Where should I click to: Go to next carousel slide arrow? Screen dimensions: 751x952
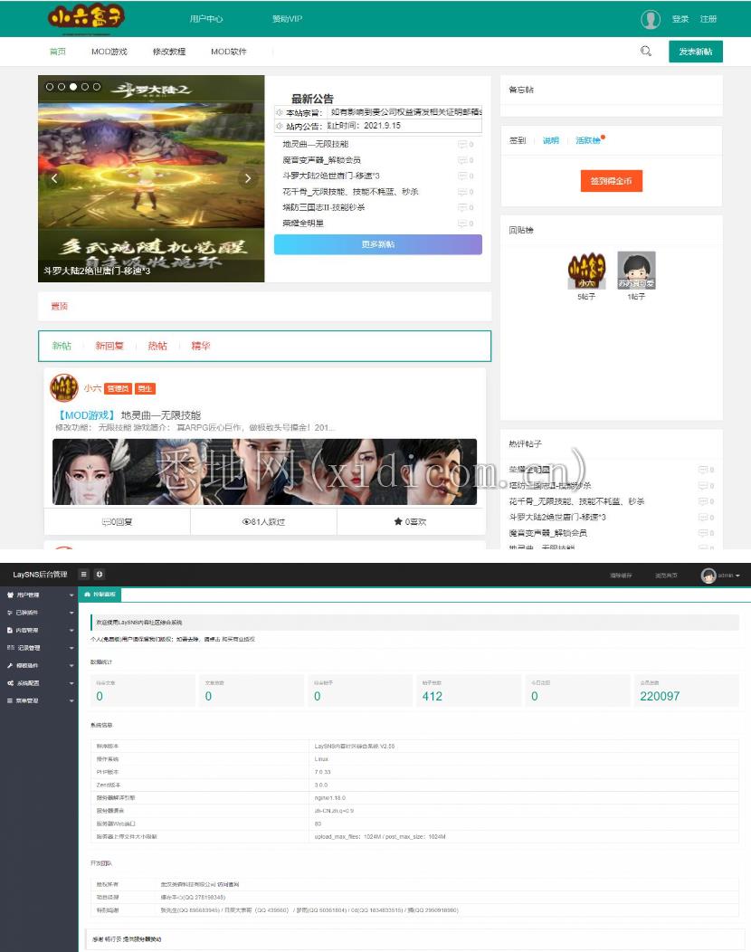[248, 178]
